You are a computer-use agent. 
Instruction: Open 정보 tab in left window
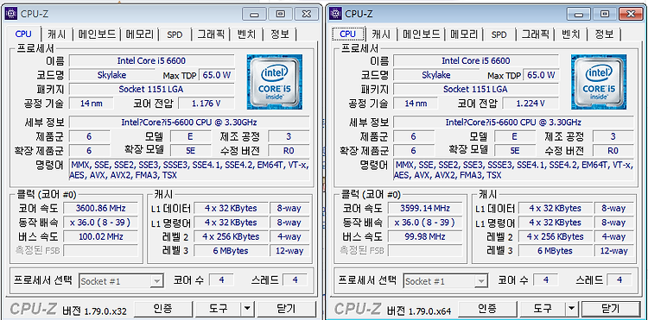(x=280, y=35)
